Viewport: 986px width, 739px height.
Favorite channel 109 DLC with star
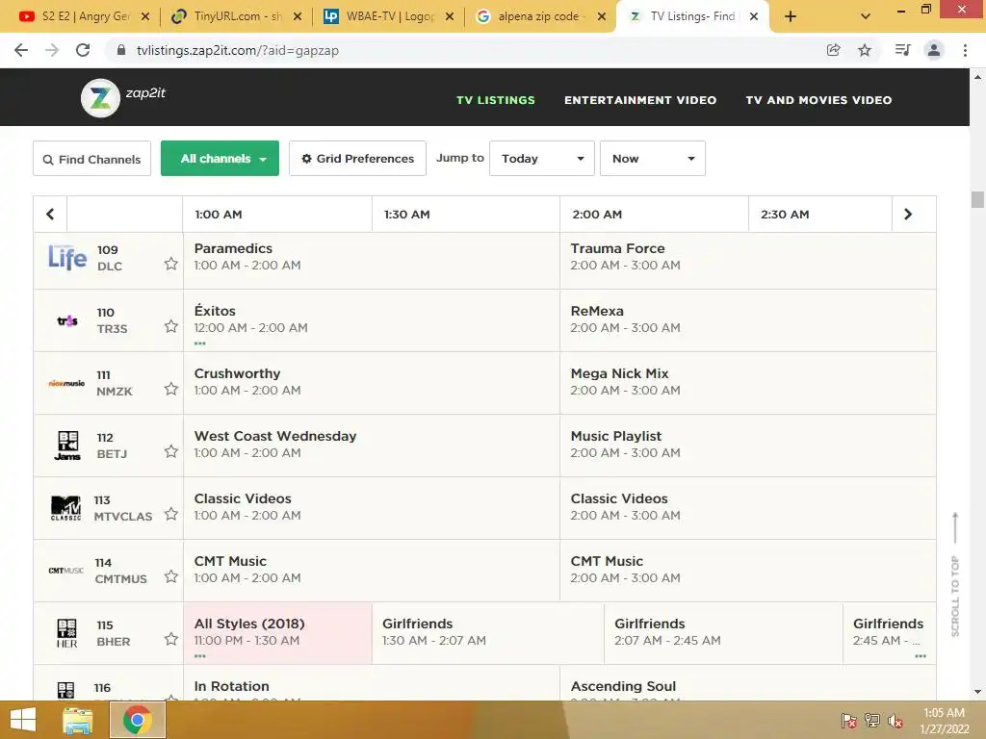pos(171,264)
